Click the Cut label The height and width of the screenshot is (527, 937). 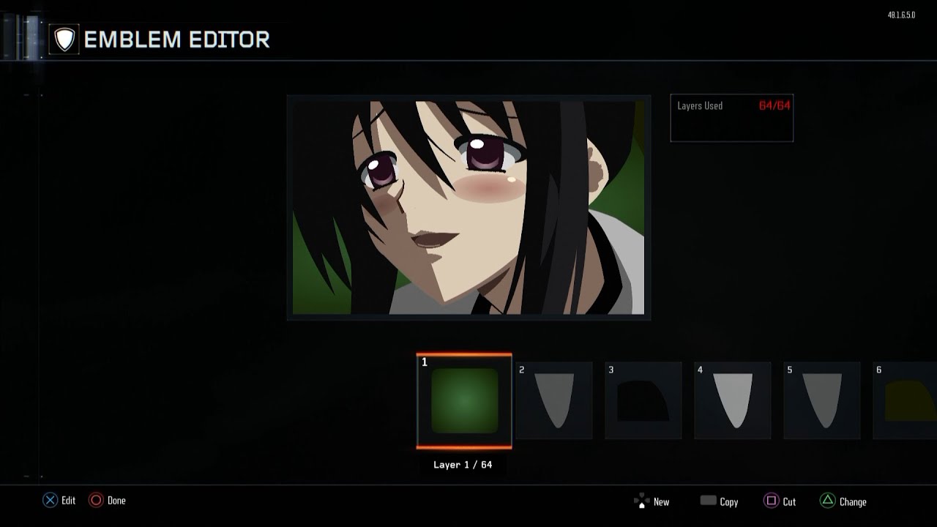coord(789,502)
